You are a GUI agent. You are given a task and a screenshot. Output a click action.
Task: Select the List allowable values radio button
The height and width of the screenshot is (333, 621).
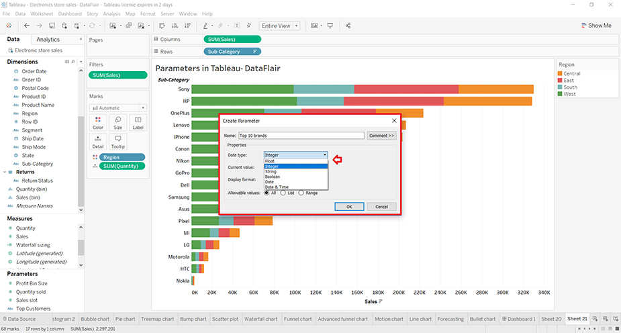coord(283,193)
